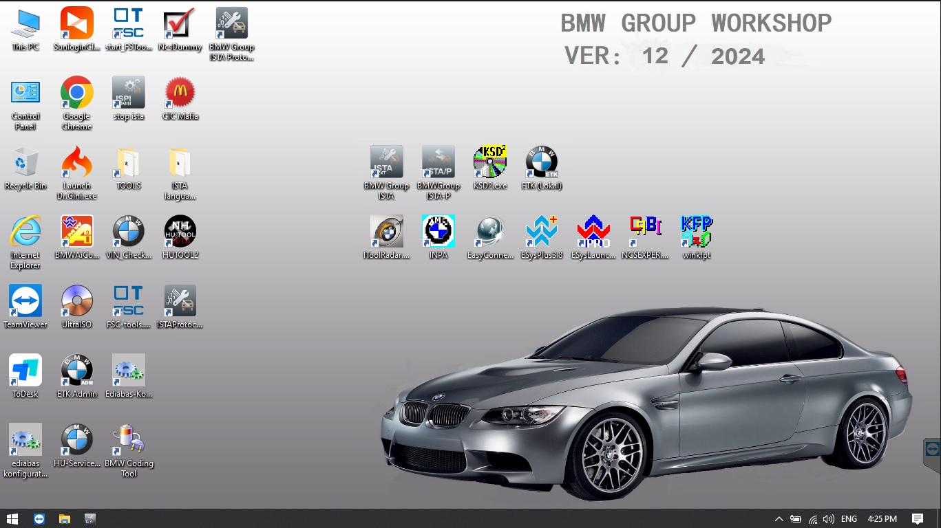
Task: Launch TeamViewer remote access
Action: (25, 300)
